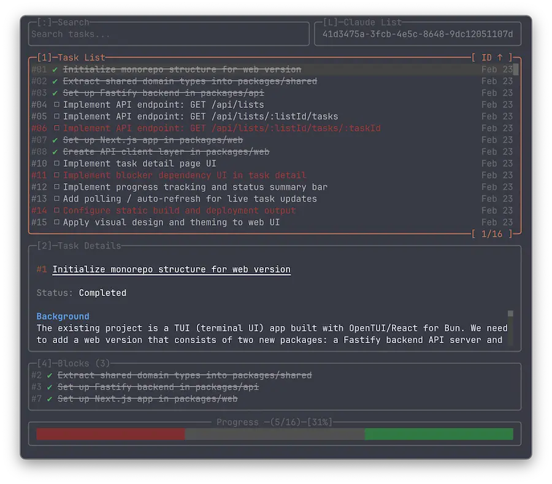The width and height of the screenshot is (552, 484).
Task: Click the checkmark for blocked task #3
Action: (x=50, y=387)
